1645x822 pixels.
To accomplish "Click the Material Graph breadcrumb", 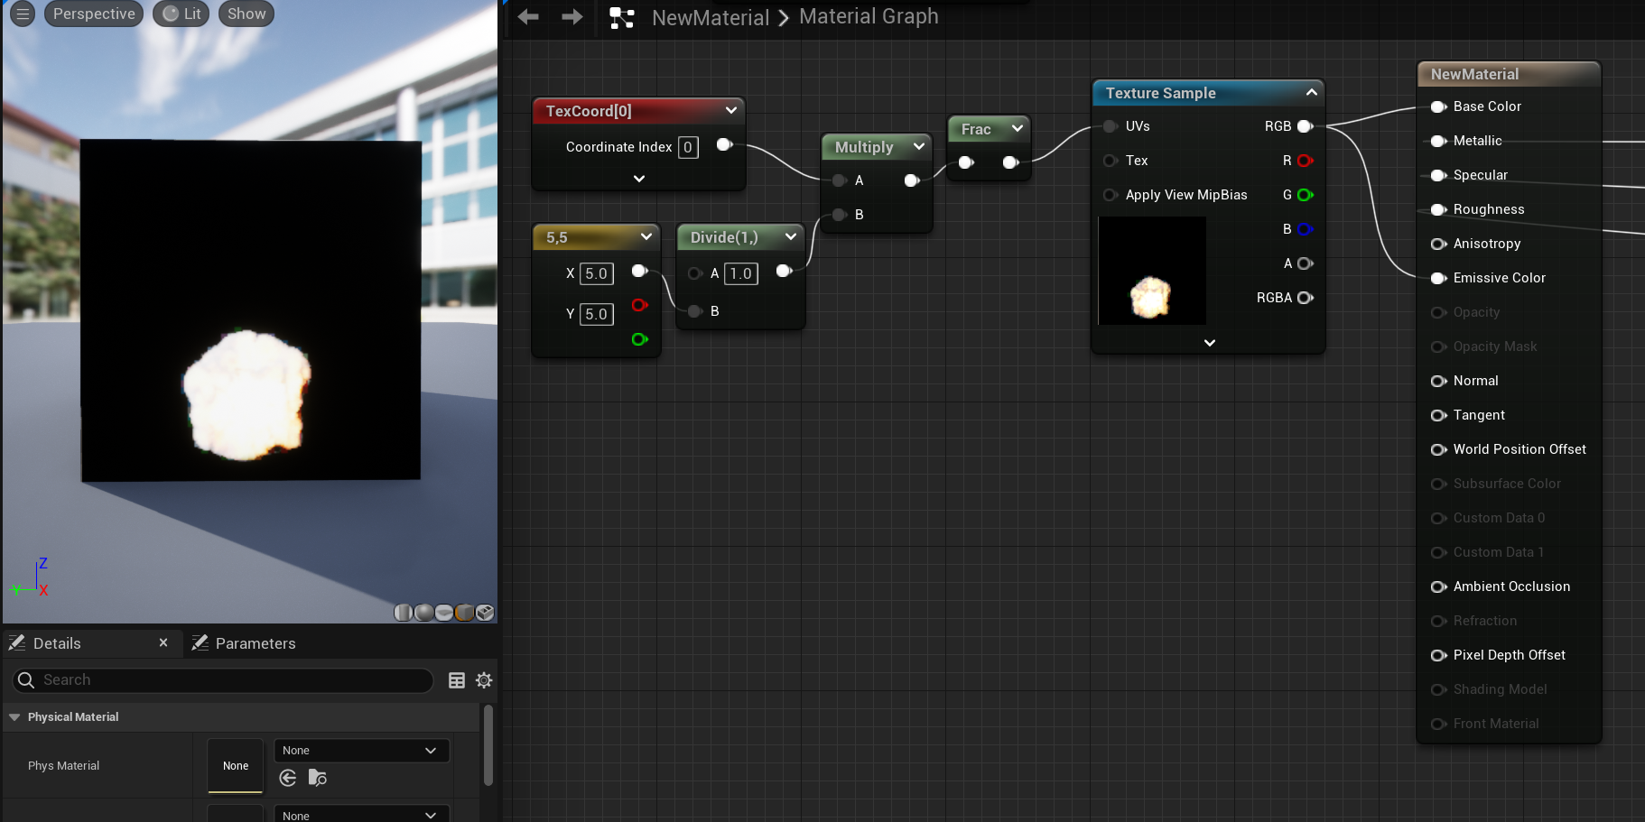I will point(869,16).
